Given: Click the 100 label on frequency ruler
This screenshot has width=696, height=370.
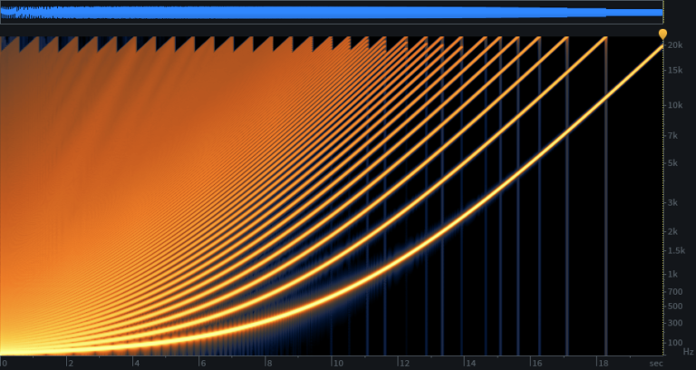Looking at the screenshot, I should (x=675, y=343).
